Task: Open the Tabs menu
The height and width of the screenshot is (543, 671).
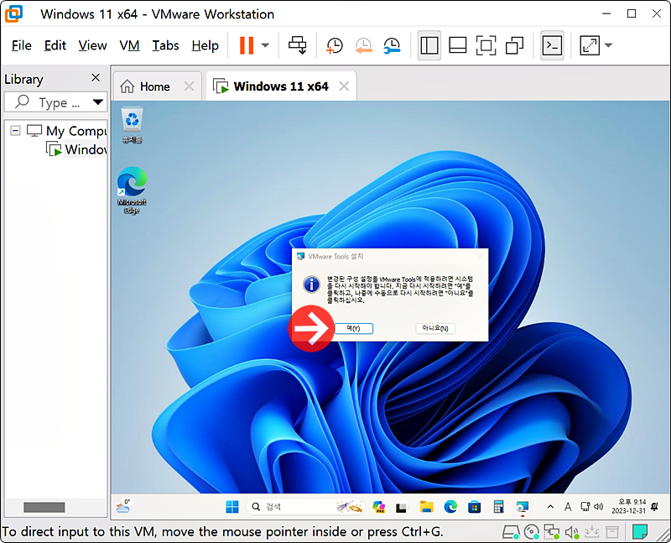Action: click(165, 45)
